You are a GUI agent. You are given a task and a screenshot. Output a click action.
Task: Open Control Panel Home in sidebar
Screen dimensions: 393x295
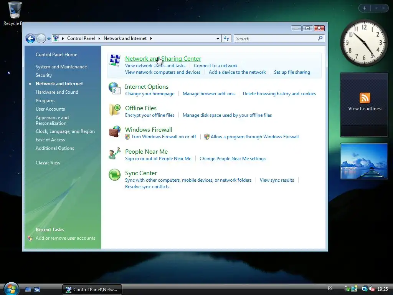tap(56, 55)
